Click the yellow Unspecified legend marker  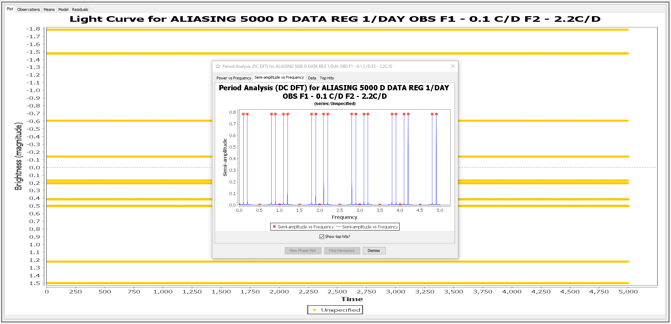pos(314,310)
